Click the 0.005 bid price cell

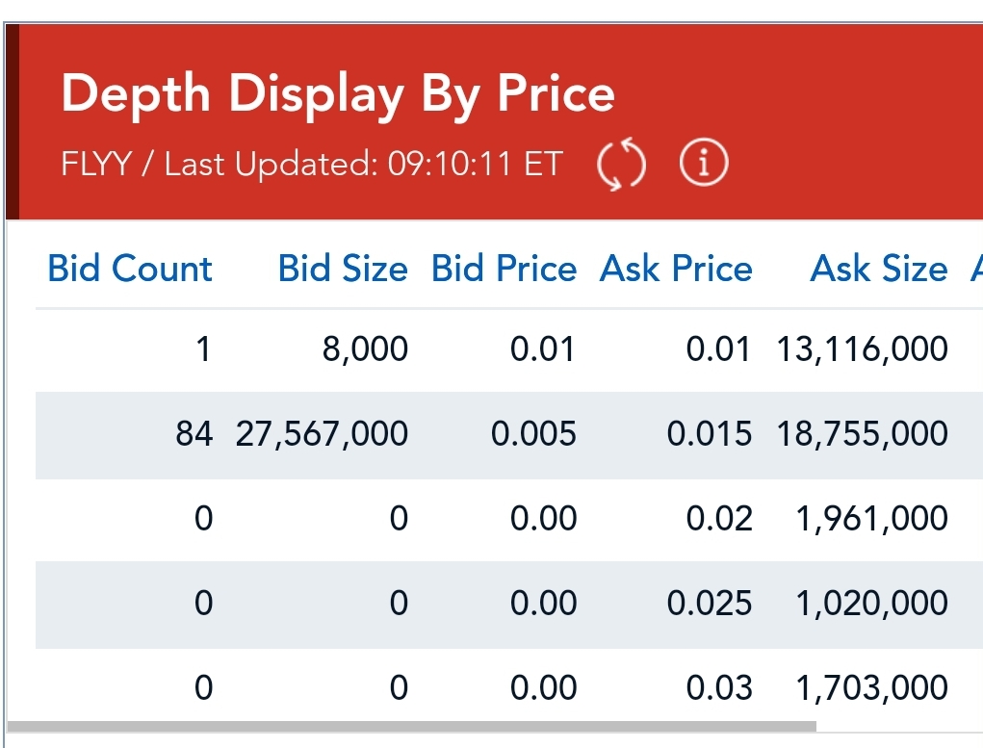[x=533, y=434]
